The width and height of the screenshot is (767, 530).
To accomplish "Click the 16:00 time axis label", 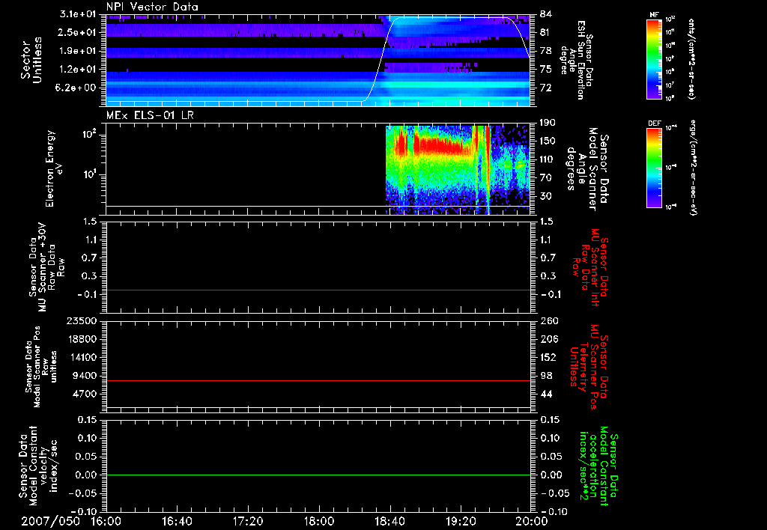I will tap(106, 520).
